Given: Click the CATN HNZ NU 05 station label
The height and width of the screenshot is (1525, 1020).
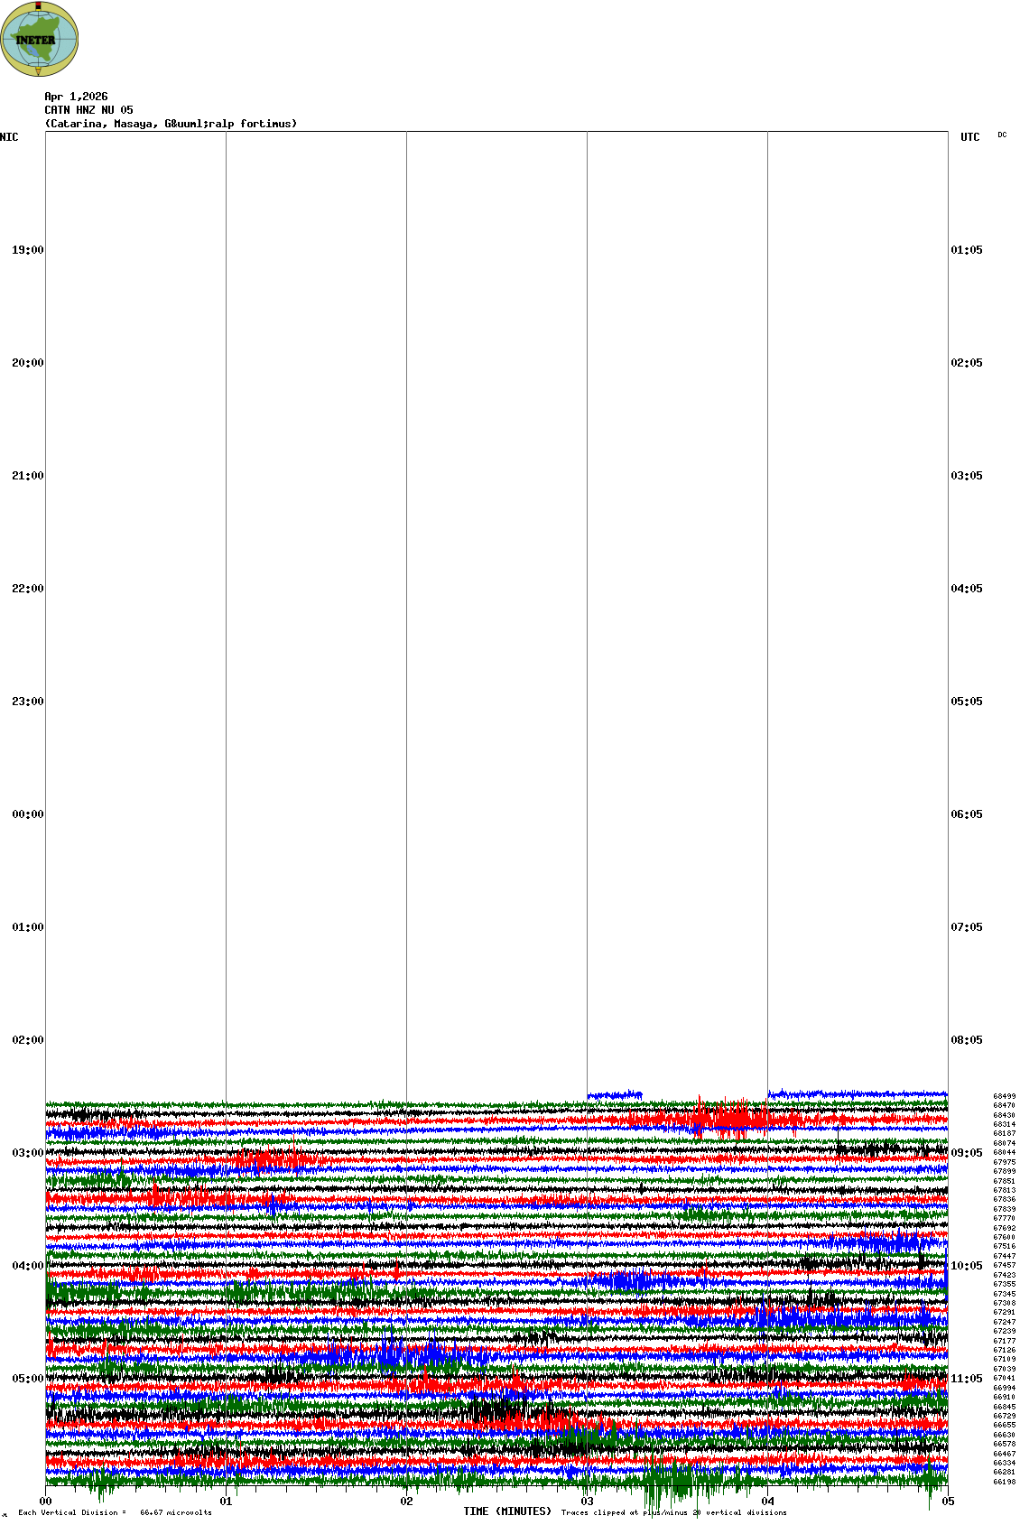Looking at the screenshot, I should [88, 110].
